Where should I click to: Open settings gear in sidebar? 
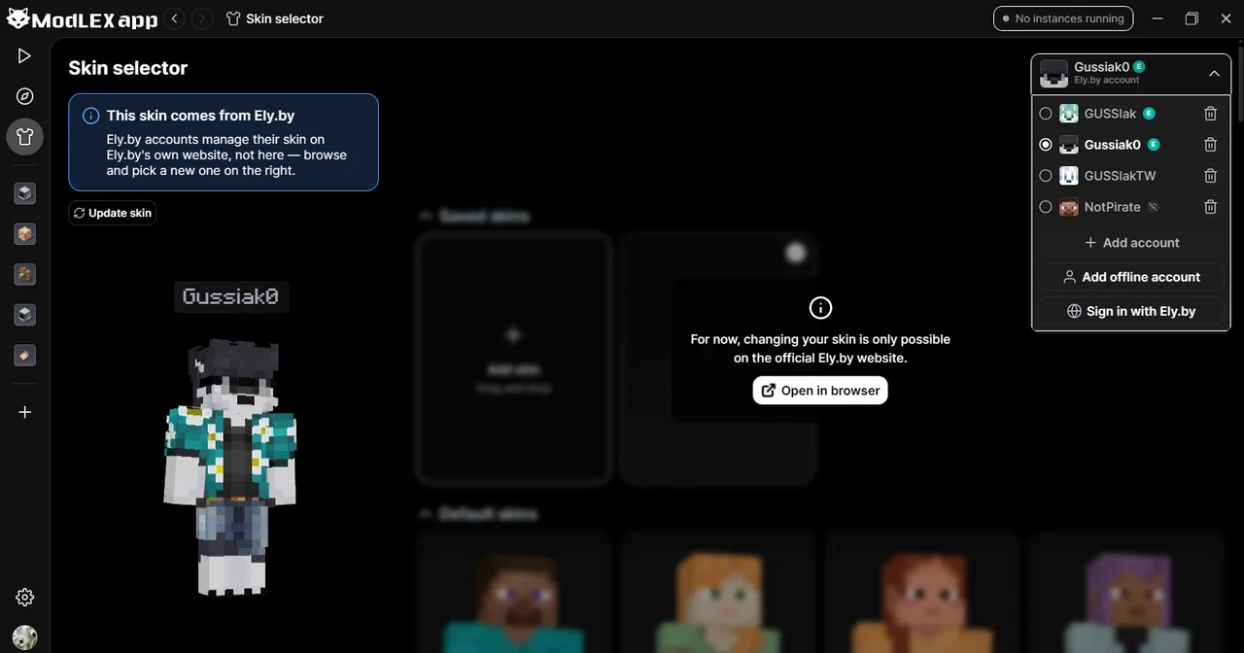click(25, 598)
